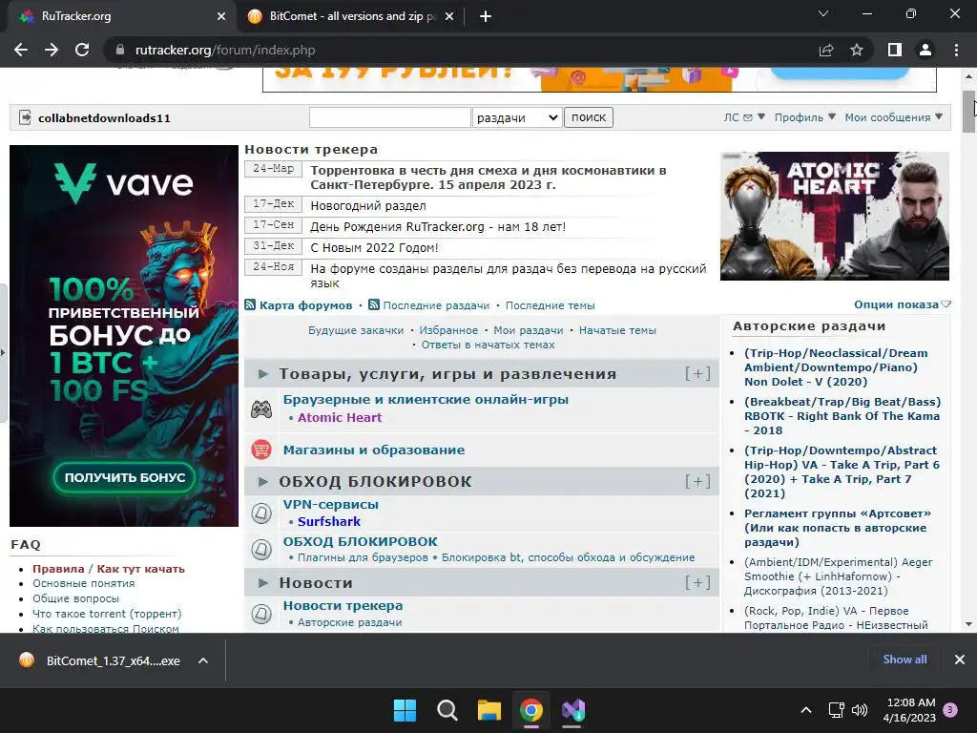The image size is (977, 733).
Task: Click RSS icon next to Карта форумов
Action: pos(250,304)
